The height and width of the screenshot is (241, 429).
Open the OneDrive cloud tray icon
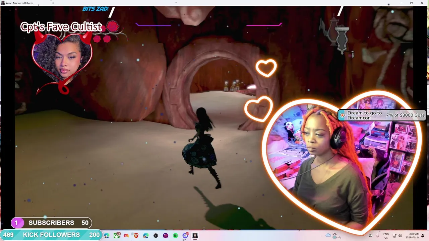click(x=370, y=236)
